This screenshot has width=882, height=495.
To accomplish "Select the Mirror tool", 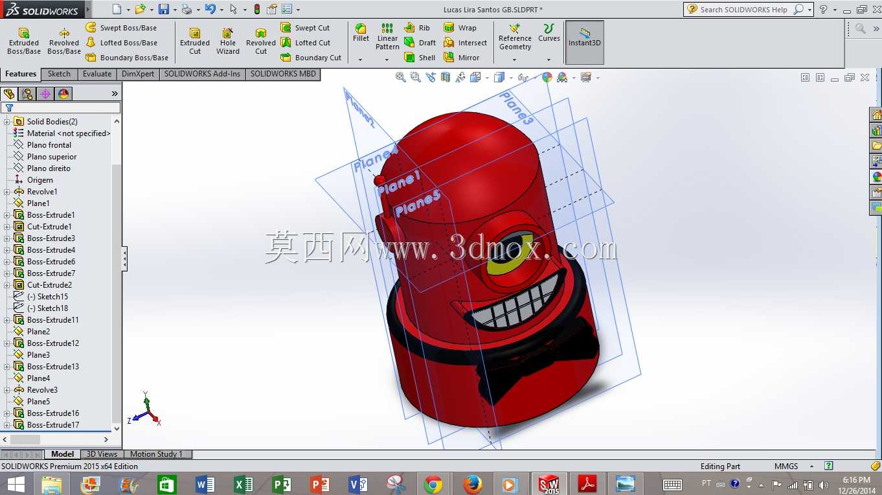I will (461, 58).
